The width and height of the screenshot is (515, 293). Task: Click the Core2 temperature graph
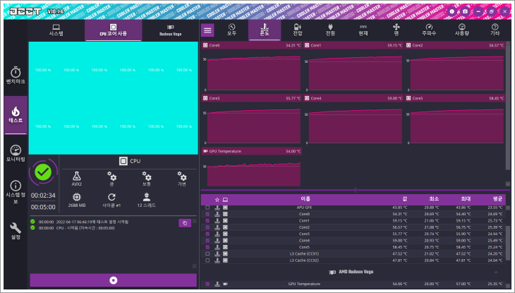coord(455,66)
